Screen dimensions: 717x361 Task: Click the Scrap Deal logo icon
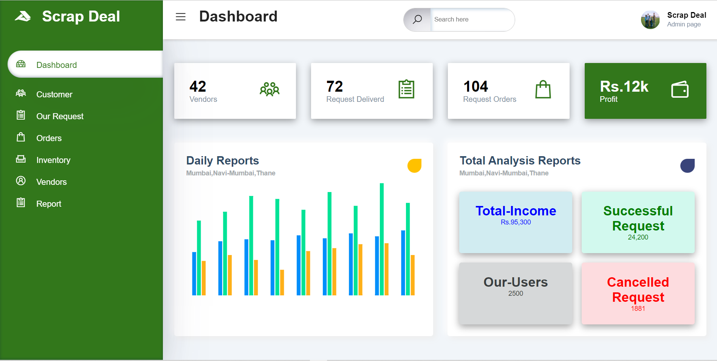click(23, 16)
